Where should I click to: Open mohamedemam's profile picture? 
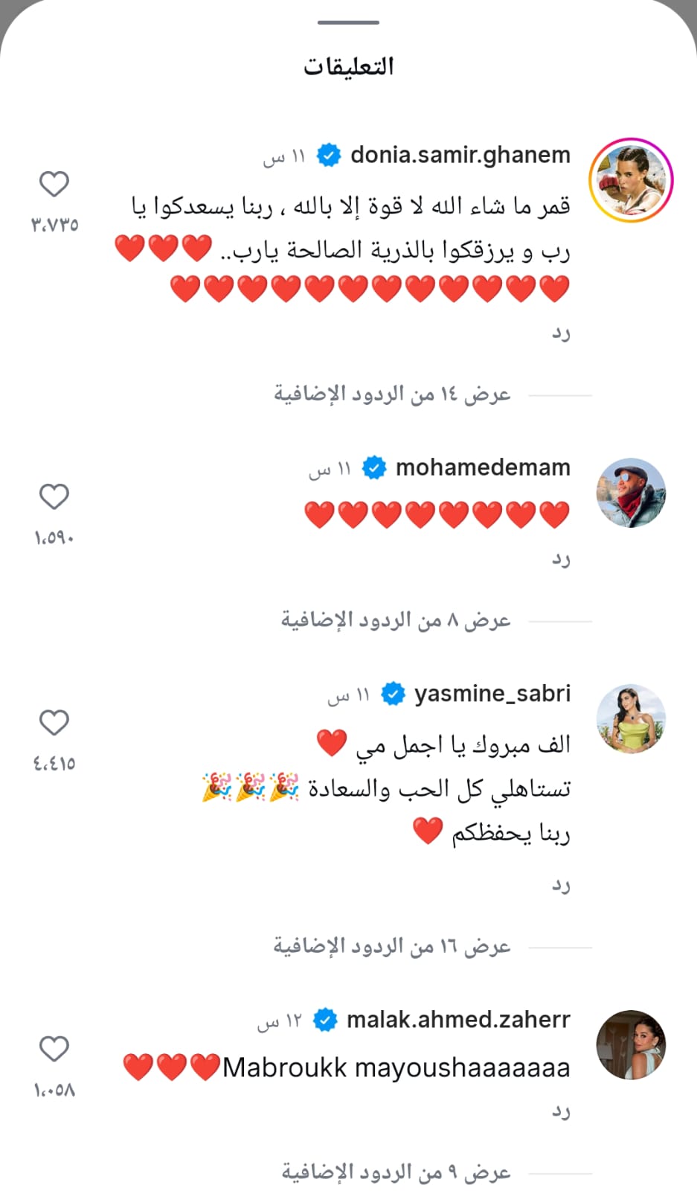coord(631,493)
